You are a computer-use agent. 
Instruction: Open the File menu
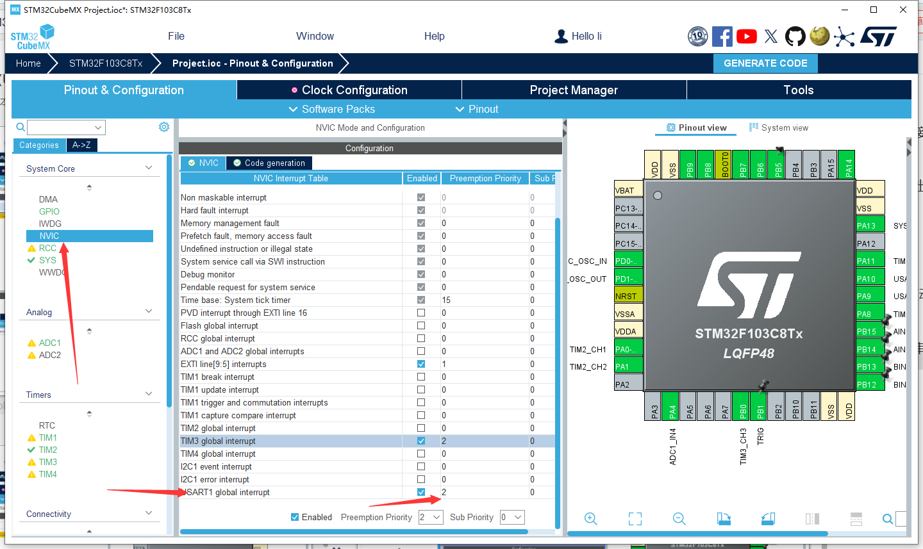pyautogui.click(x=176, y=36)
